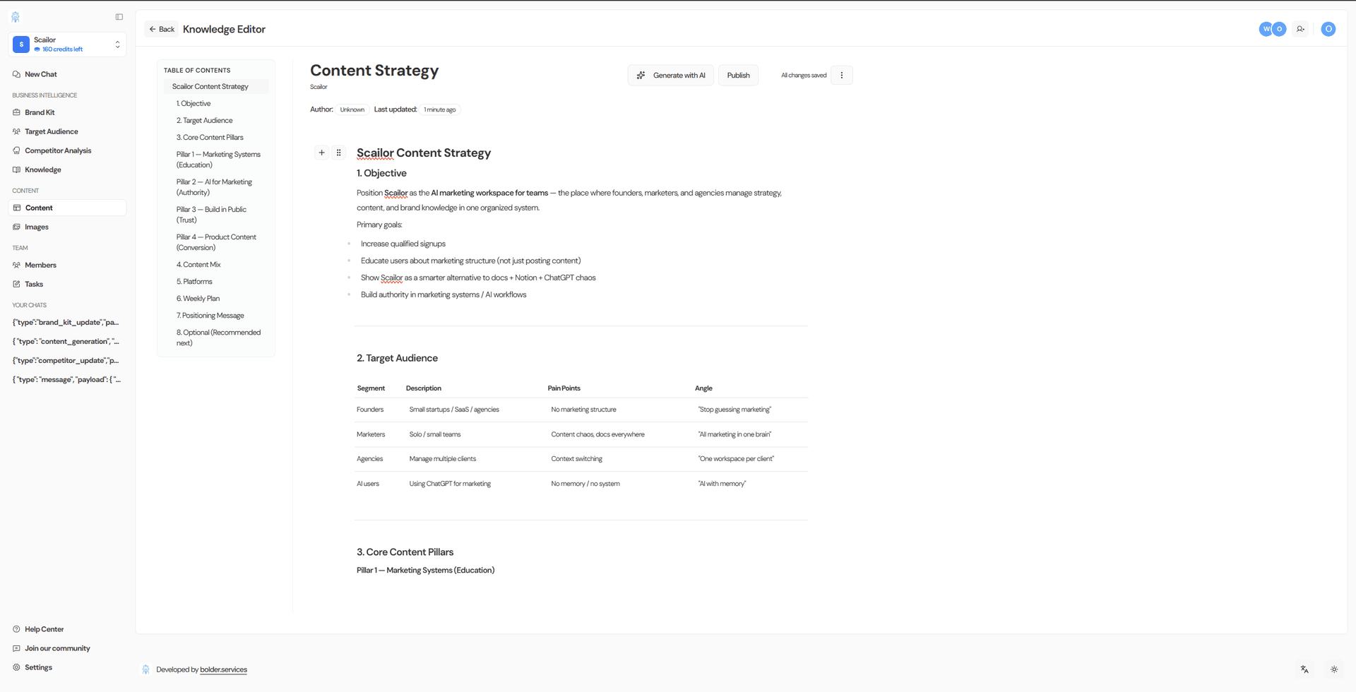Open the Images section in the sidebar
1356x692 pixels.
pos(37,227)
